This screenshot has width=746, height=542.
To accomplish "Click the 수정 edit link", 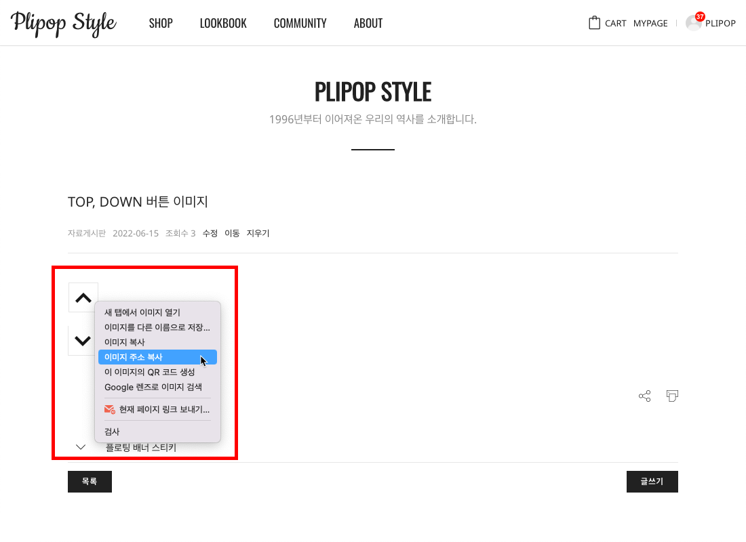I will pyautogui.click(x=210, y=233).
